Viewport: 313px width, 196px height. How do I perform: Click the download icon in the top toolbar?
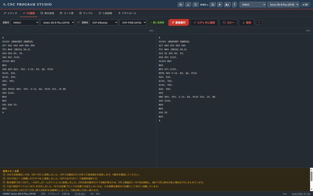click(188, 5)
